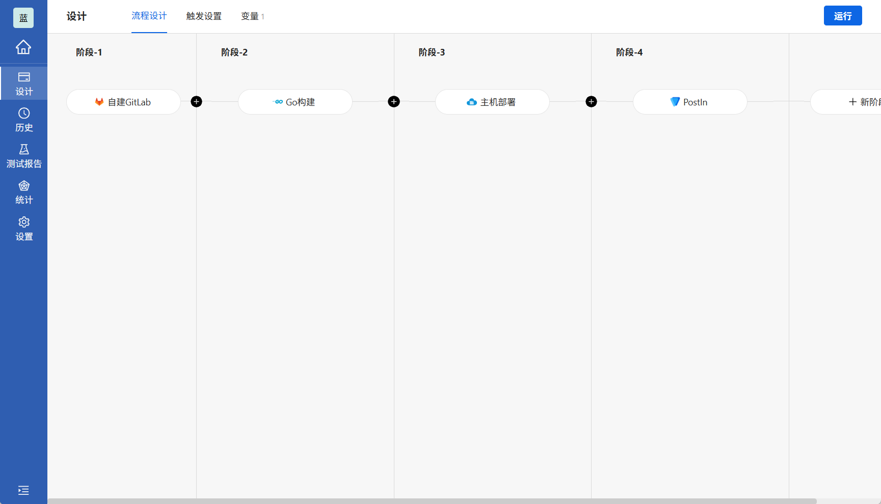The height and width of the screenshot is (504, 881).
Task: Open the 主机部署 task node
Action: pyautogui.click(x=492, y=102)
